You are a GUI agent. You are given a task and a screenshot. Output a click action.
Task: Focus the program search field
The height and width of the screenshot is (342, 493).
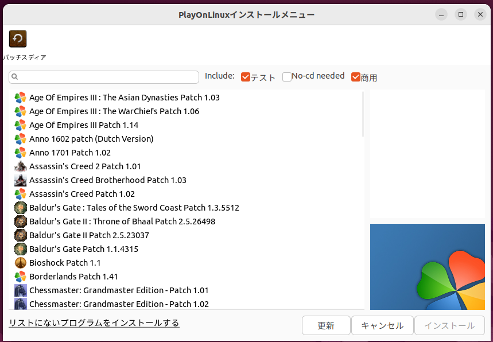pos(104,77)
